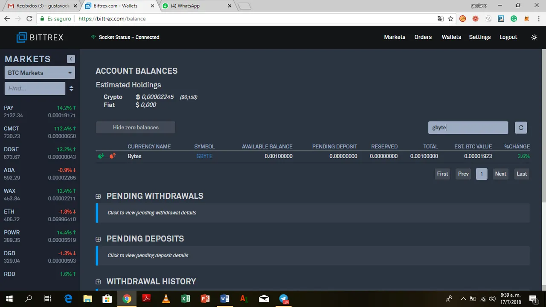Open a new browser tab
This screenshot has width=546, height=307.
(x=244, y=6)
